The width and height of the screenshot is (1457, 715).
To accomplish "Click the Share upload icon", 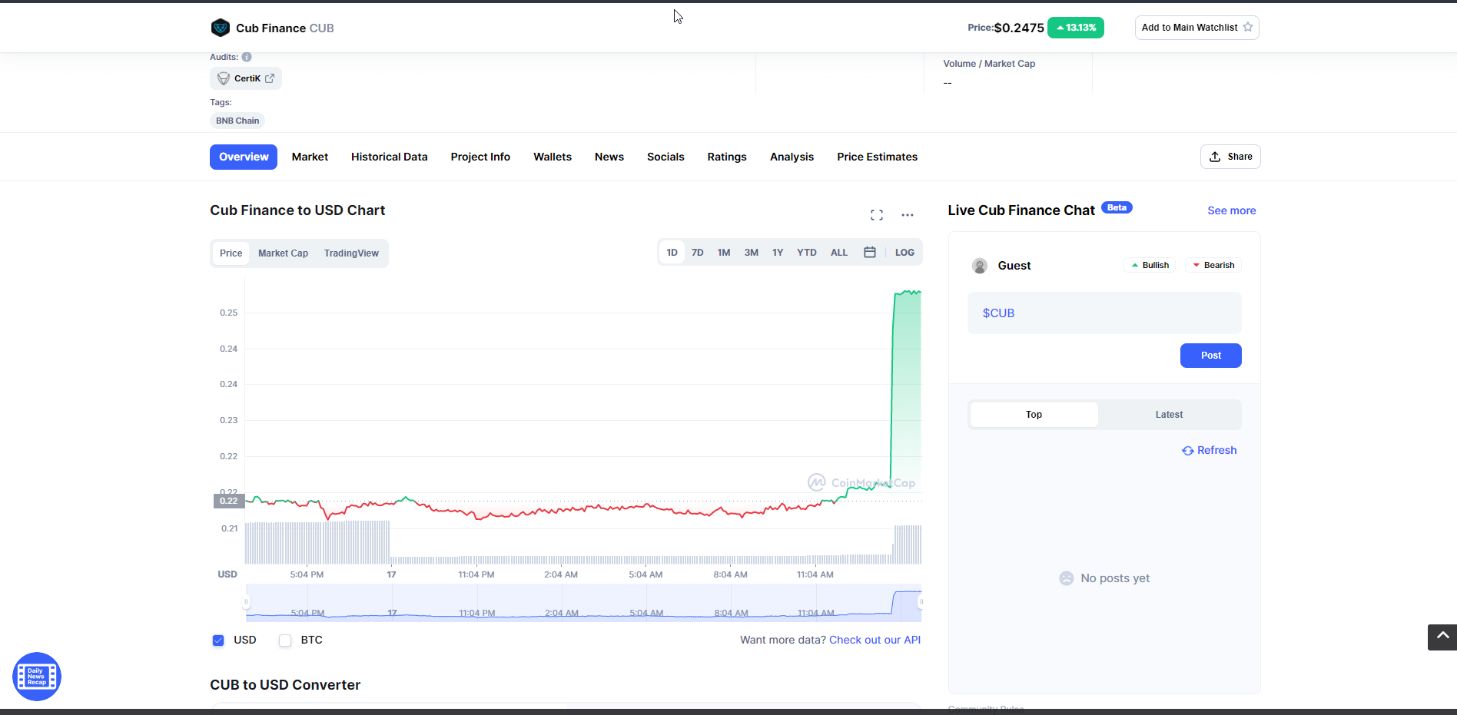I will 1215,157.
